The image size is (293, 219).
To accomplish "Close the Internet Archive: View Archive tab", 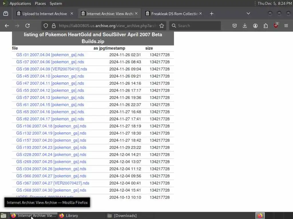I will [136, 13].
